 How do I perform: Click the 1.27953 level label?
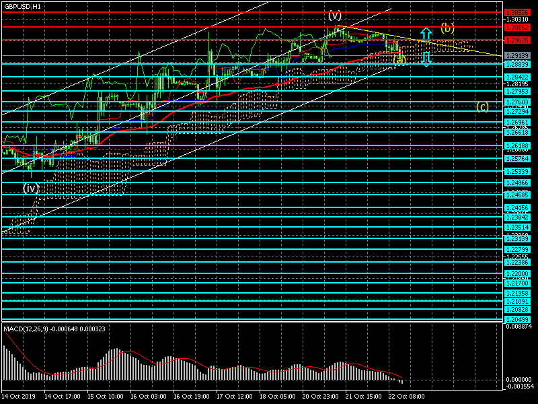517,92
